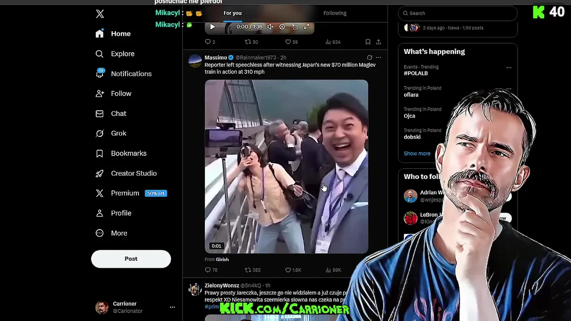Open Carrioner account menu ellipsis

(x=172, y=307)
